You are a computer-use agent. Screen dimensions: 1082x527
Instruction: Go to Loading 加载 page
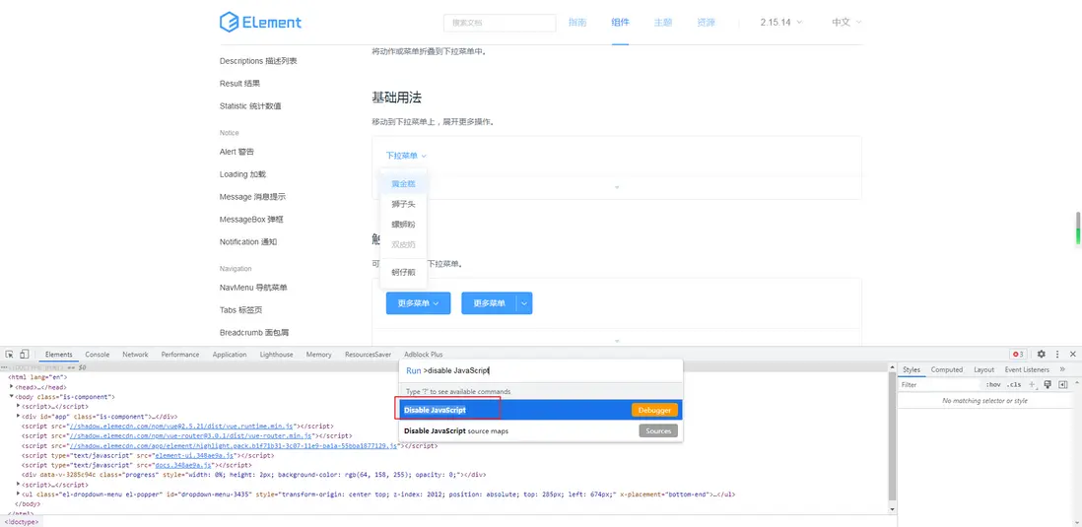pyautogui.click(x=242, y=173)
